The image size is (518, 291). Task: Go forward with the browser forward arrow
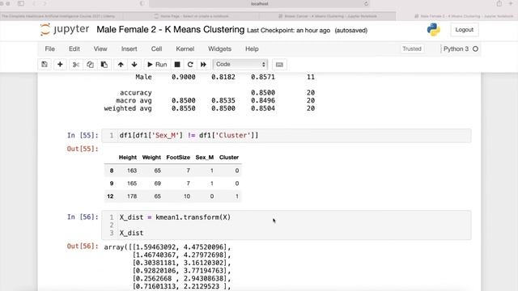(x=45, y=3)
